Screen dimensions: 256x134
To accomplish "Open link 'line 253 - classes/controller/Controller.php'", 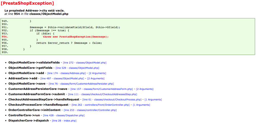I will 90,110.
